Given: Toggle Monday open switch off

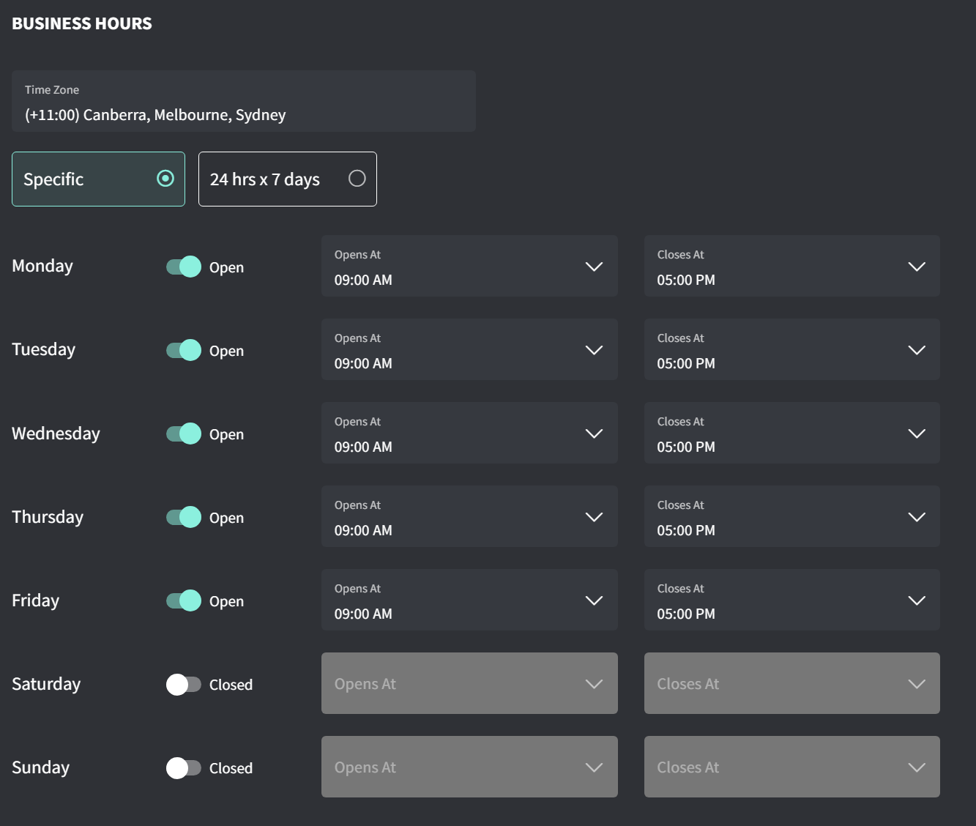Looking at the screenshot, I should (184, 267).
